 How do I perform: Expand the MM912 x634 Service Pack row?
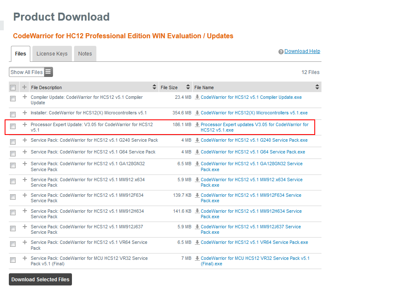[24, 179]
